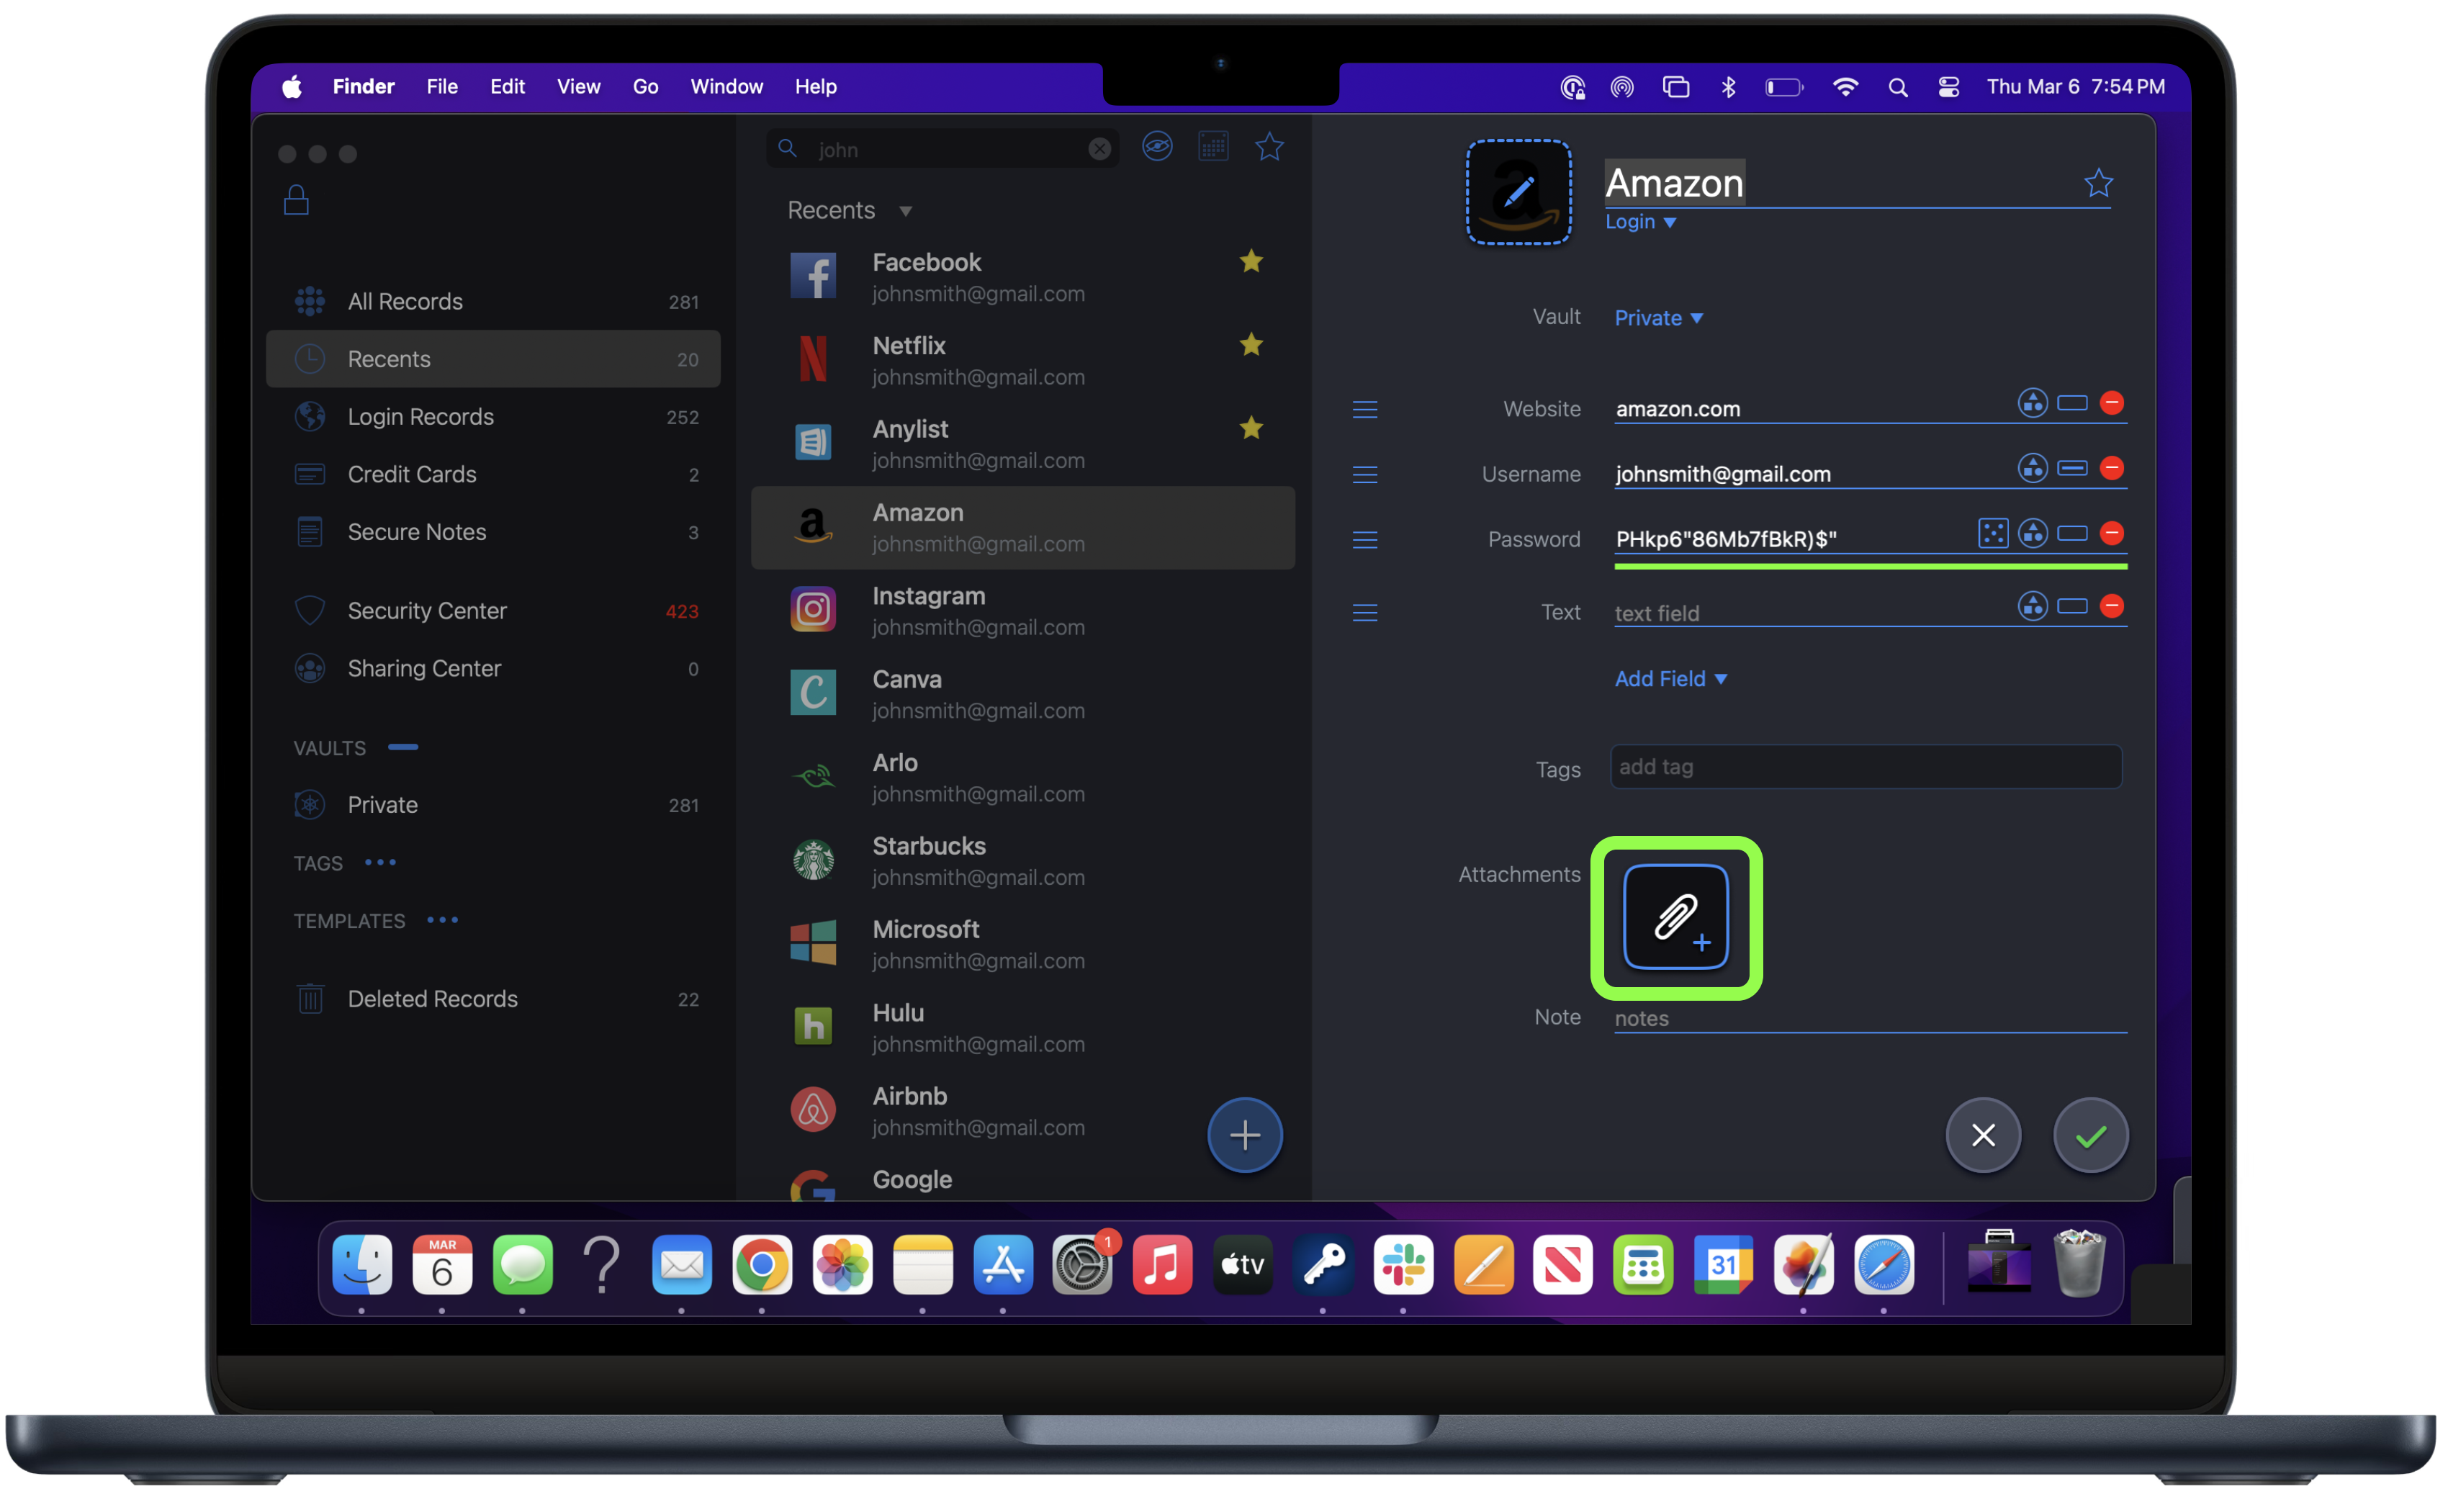Screen dimensions: 2448x1512
Task: Expand the Private vault dropdown
Action: (x=1658, y=318)
